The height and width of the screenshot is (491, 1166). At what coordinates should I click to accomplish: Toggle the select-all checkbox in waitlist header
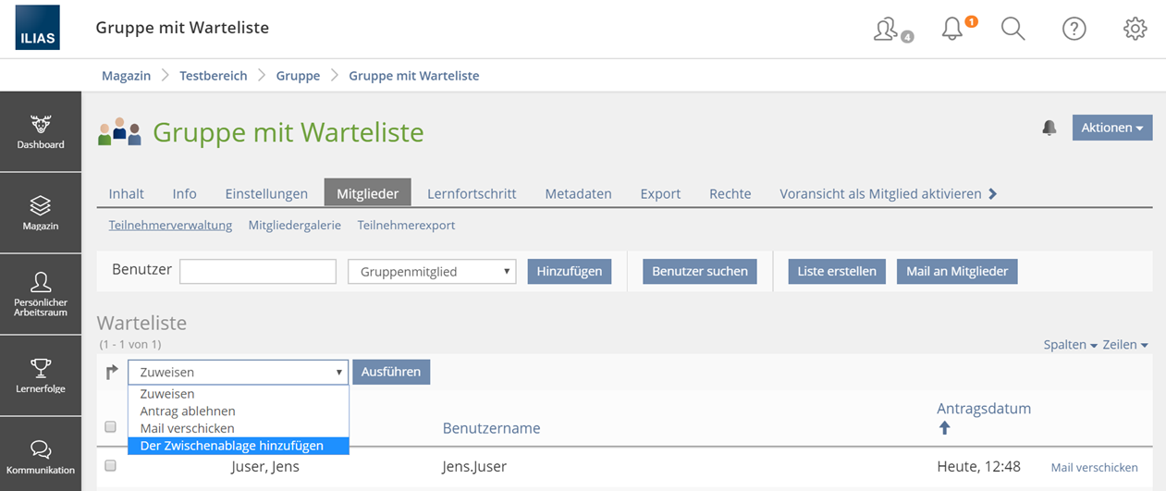[111, 427]
